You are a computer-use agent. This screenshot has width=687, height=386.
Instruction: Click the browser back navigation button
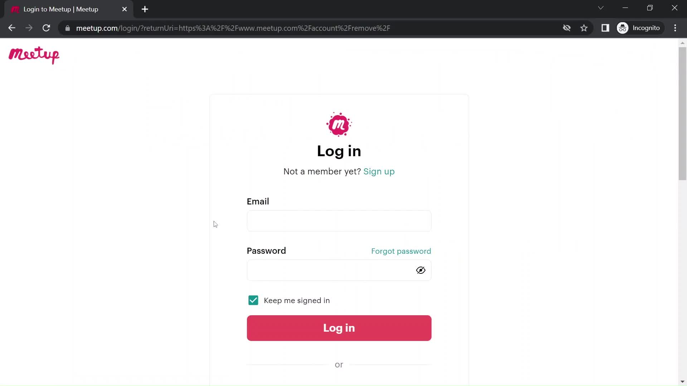(x=12, y=28)
